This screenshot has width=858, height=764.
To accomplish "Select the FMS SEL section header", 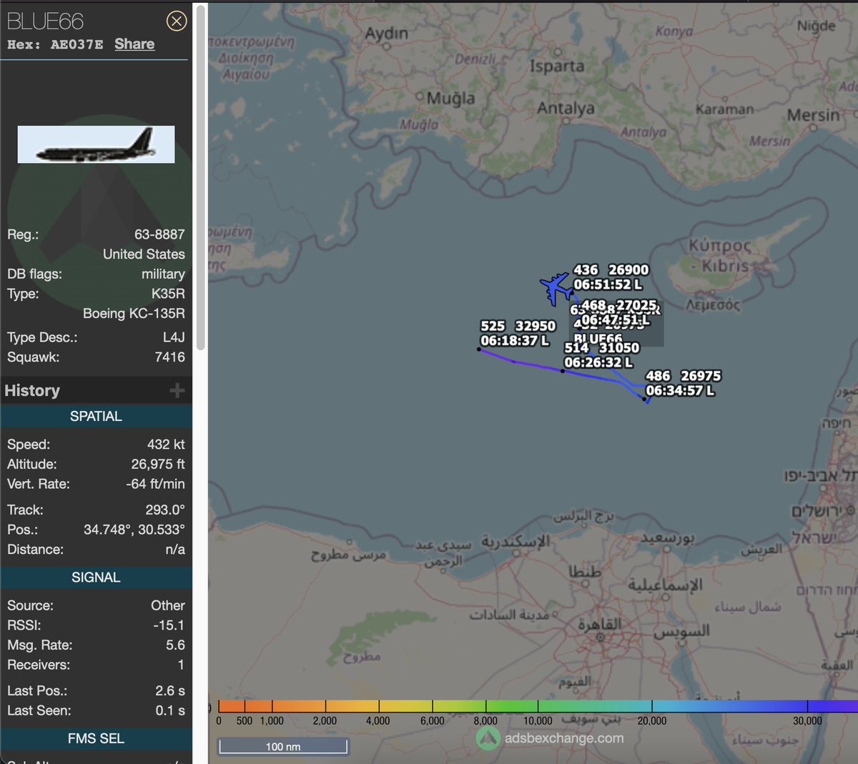I will coord(96,738).
